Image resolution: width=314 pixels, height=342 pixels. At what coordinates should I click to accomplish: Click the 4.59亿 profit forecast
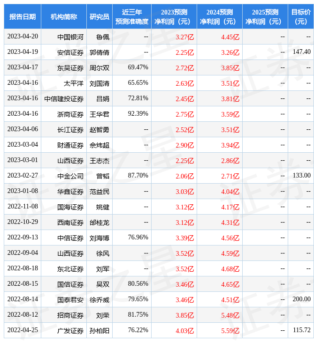pyautogui.click(x=230, y=253)
